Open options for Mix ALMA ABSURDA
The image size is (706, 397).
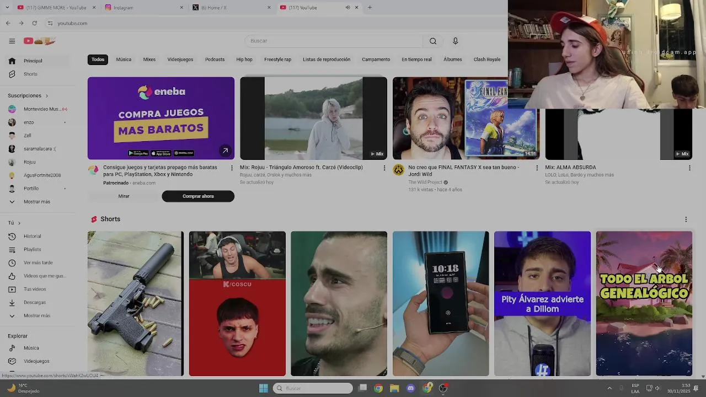click(x=689, y=168)
